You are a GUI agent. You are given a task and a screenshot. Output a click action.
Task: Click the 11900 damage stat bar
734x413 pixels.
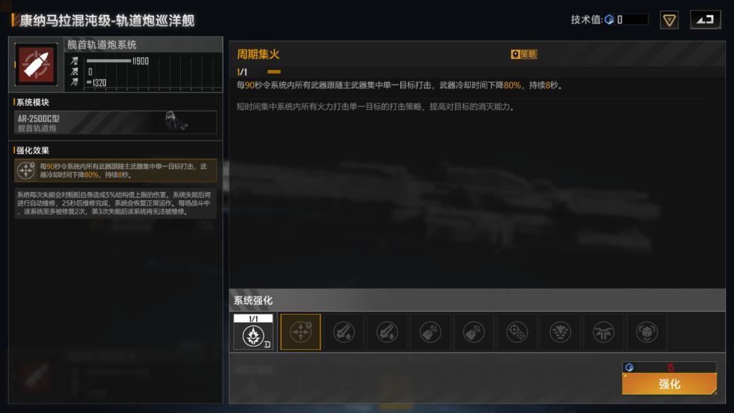109,61
